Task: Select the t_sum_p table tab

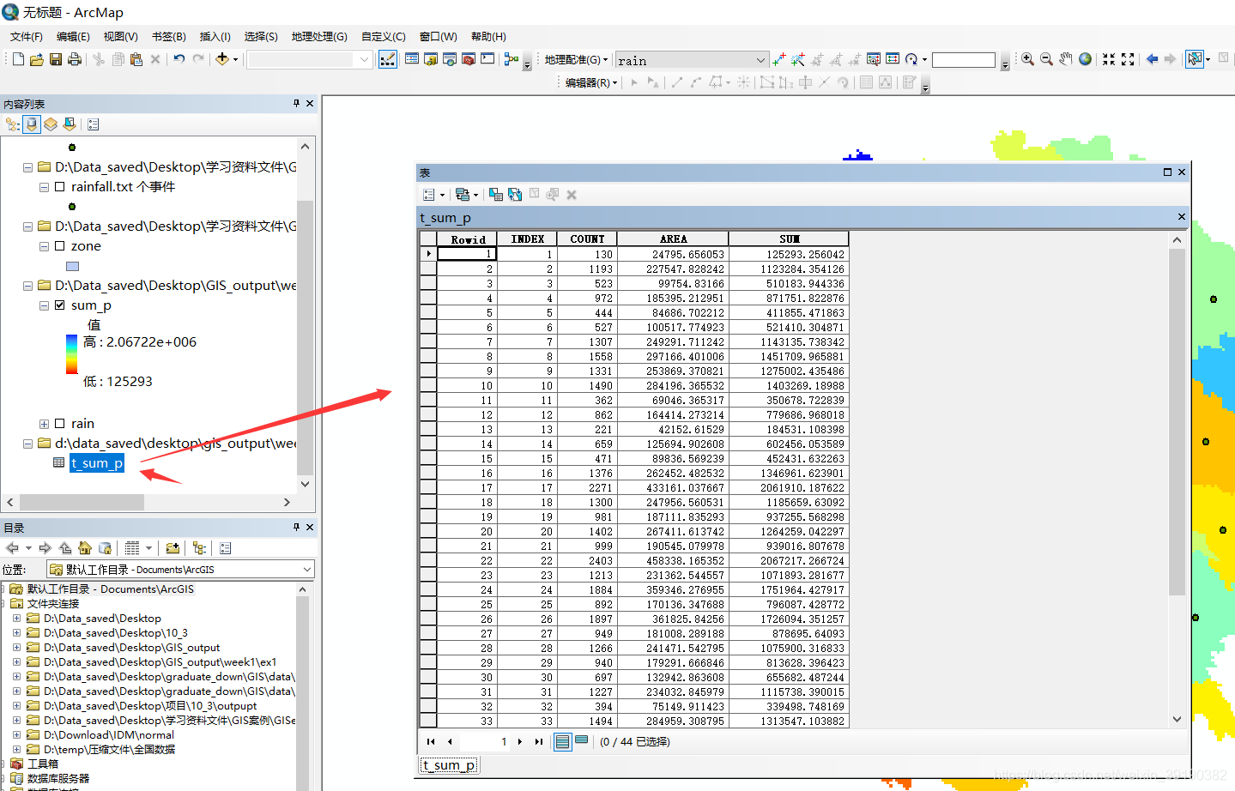Action: point(449,765)
